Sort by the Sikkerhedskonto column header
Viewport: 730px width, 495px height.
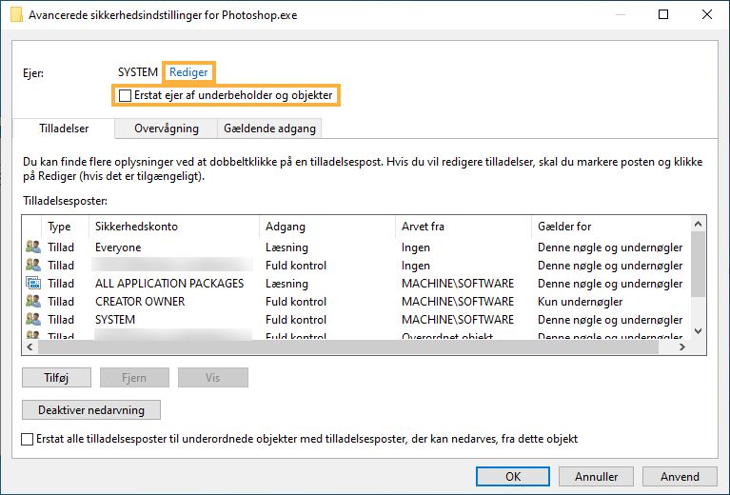(x=136, y=227)
